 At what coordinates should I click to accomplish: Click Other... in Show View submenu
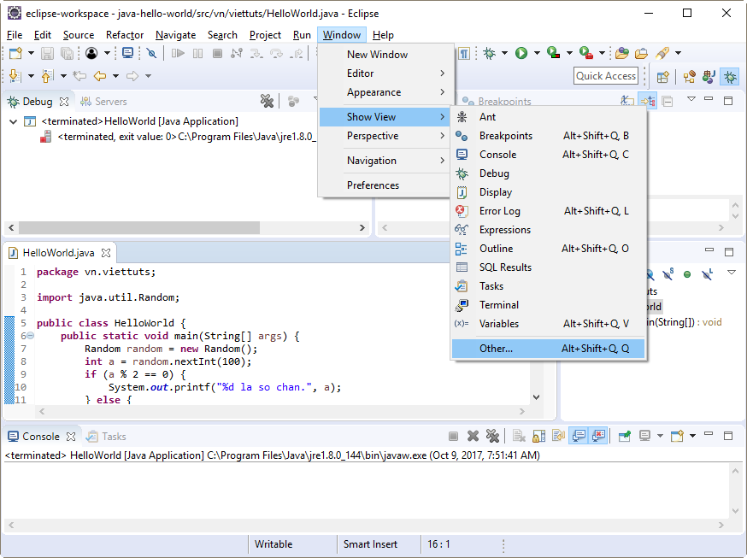[x=548, y=349]
